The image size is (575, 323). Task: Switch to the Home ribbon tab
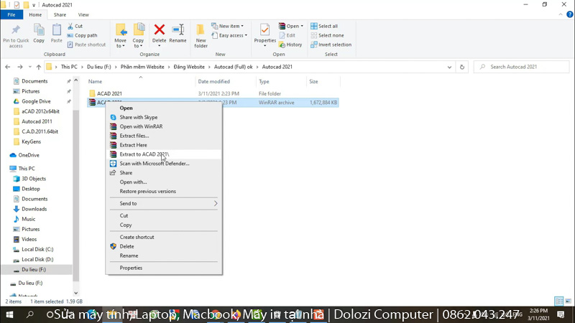[35, 14]
